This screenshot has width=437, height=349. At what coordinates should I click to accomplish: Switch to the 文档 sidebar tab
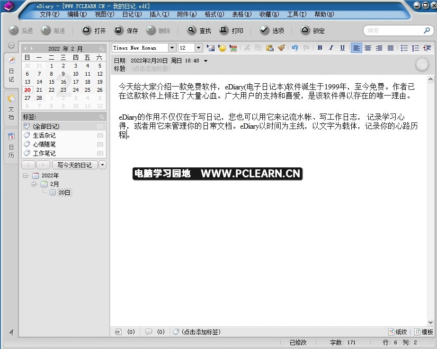(x=11, y=107)
